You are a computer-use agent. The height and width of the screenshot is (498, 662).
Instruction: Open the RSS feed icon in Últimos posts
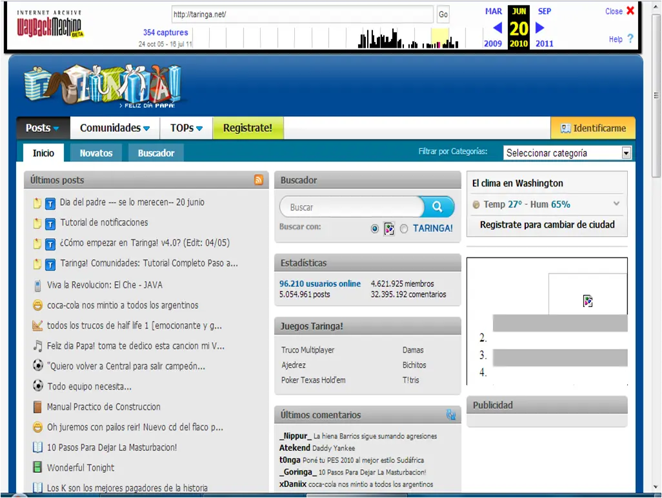tap(259, 180)
